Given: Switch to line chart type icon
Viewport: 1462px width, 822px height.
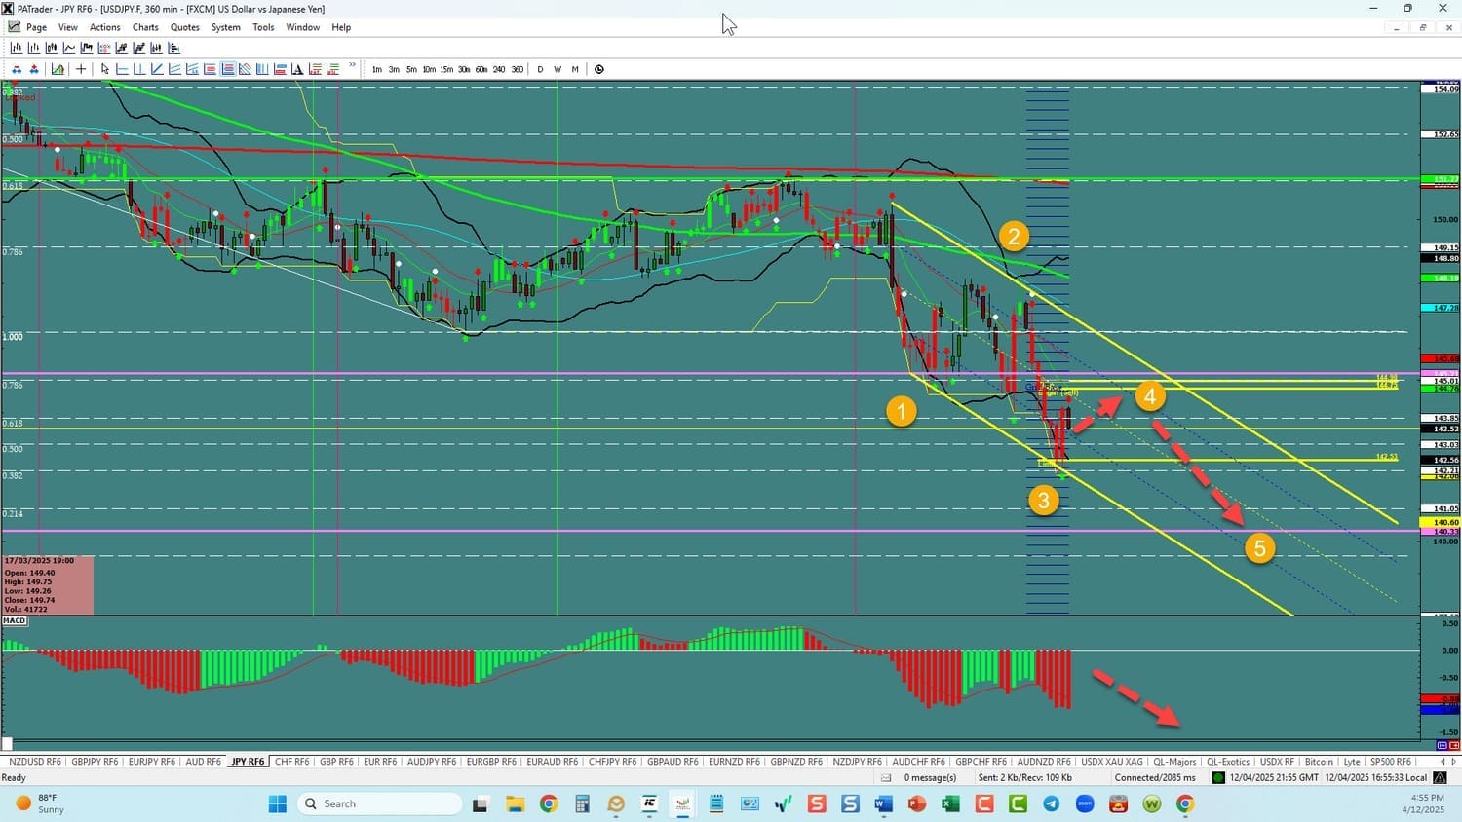Looking at the screenshot, I should [x=69, y=48].
